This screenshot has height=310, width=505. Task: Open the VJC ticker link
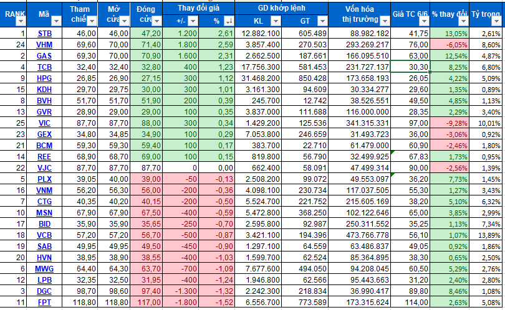pos(44,168)
